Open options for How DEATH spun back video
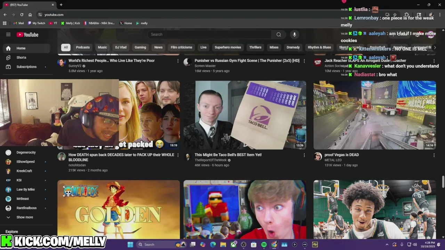Viewport: 445px width, 250px height. click(178, 155)
